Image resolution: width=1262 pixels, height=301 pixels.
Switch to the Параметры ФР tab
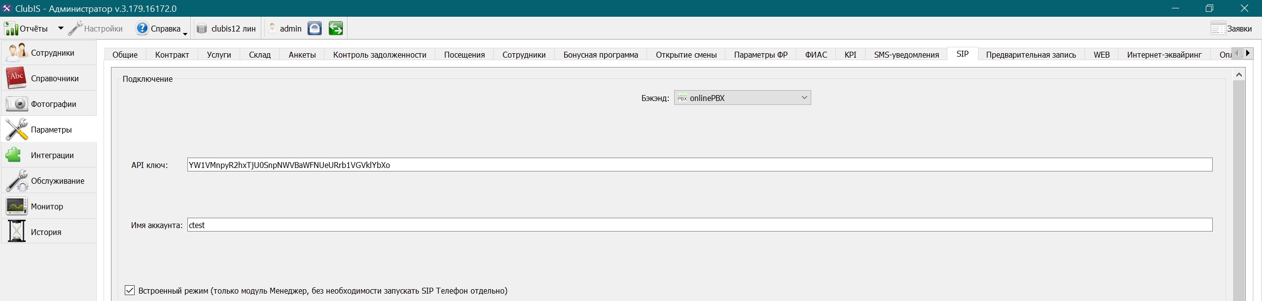coord(760,55)
